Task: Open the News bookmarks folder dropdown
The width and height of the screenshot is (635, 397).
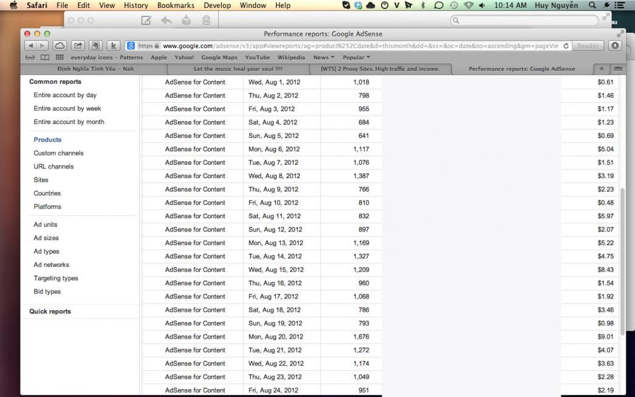Action: [x=323, y=57]
